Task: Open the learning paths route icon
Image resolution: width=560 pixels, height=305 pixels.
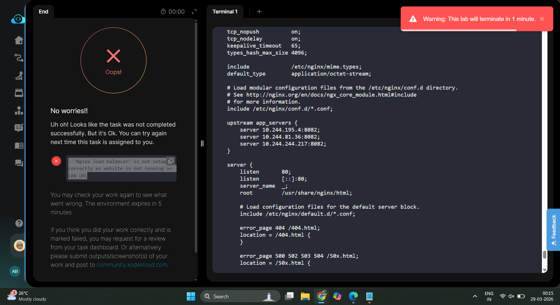Action: (19, 58)
